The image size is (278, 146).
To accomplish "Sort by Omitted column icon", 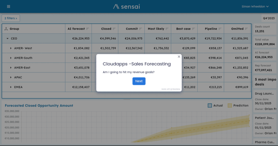I will coord(246,29).
